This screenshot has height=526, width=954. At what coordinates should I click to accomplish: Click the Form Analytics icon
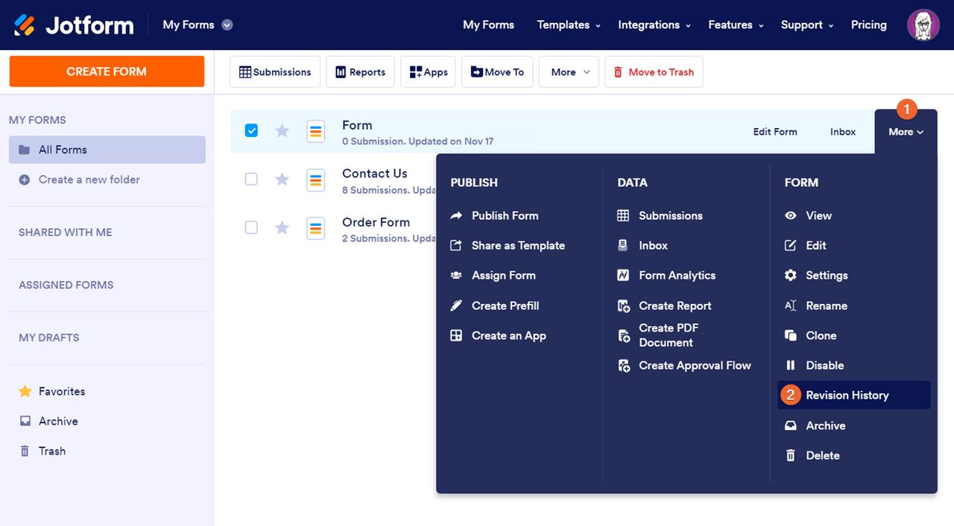pos(623,275)
